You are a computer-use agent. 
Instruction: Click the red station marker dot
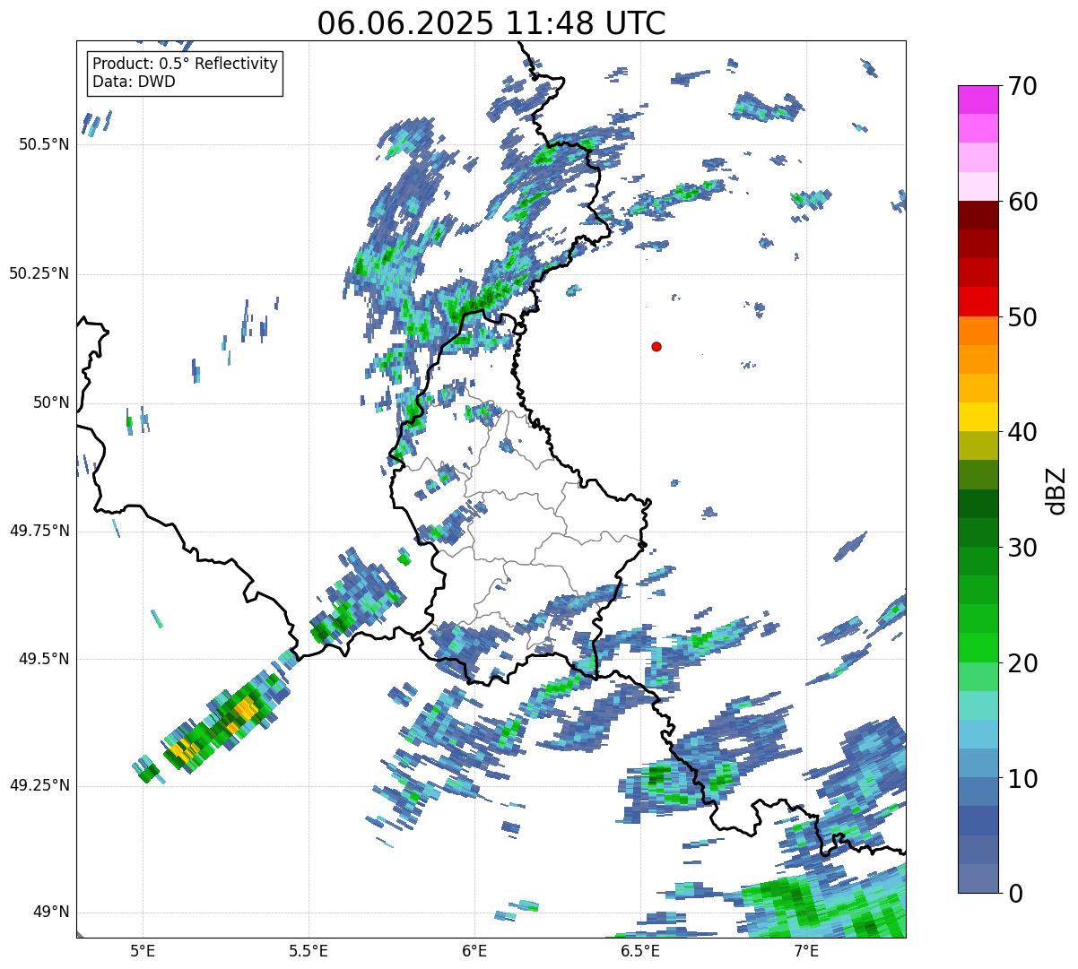[x=656, y=347]
